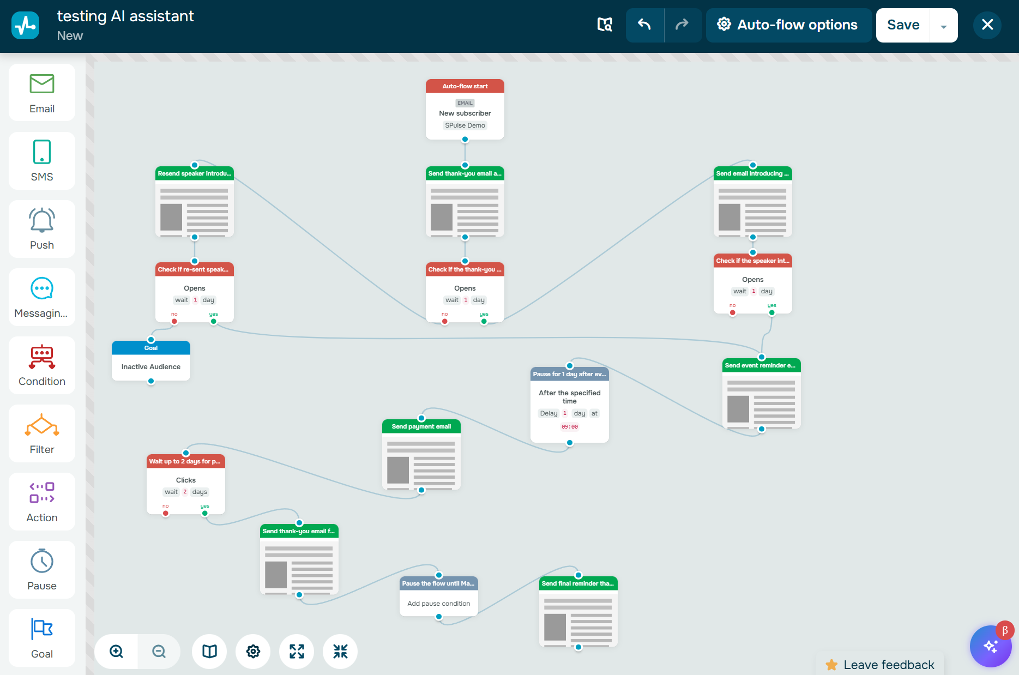Select the Action element
Viewport: 1019px width, 675px height.
click(41, 501)
